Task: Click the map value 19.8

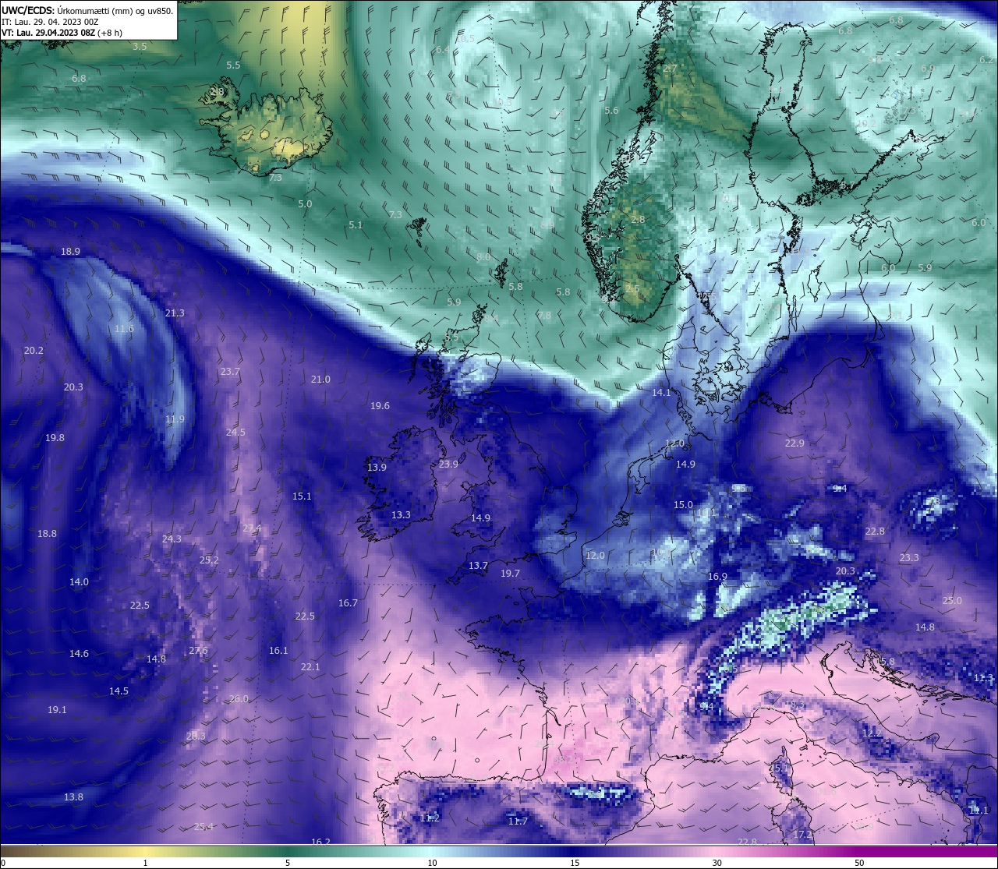Action: pos(55,438)
